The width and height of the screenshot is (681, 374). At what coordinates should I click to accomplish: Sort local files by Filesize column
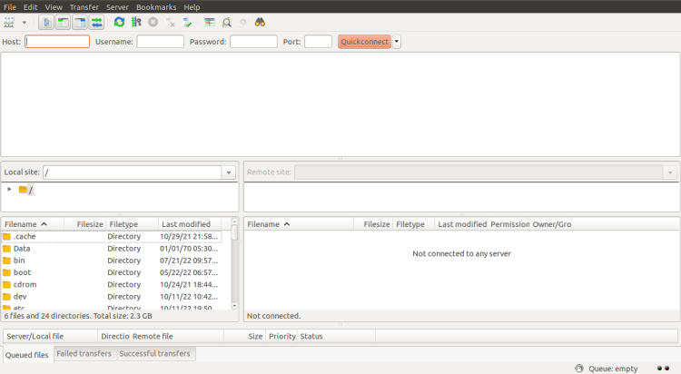[x=85, y=224]
